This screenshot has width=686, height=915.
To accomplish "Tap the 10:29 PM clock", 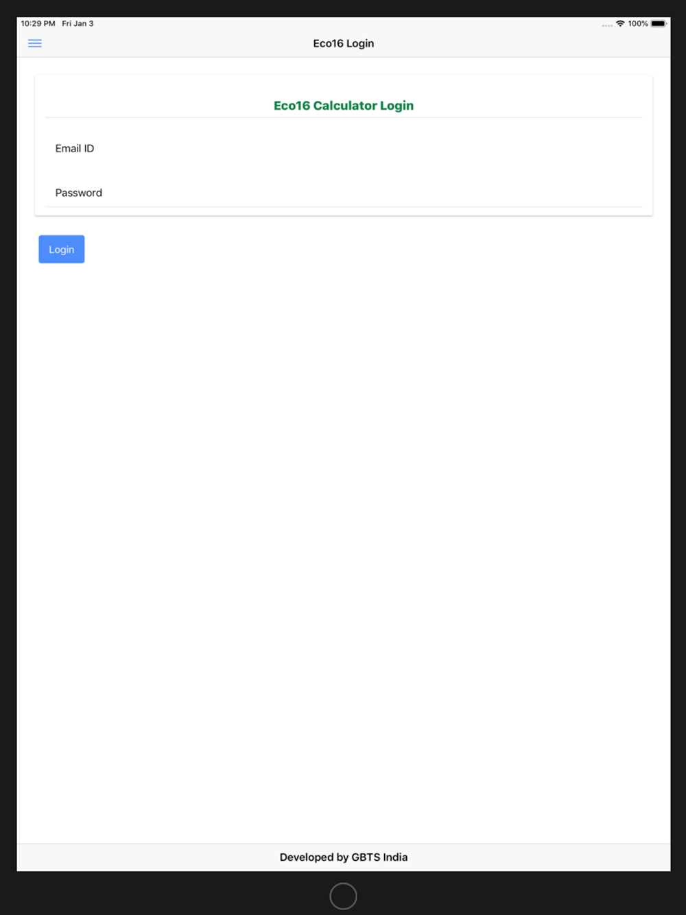I will [38, 23].
